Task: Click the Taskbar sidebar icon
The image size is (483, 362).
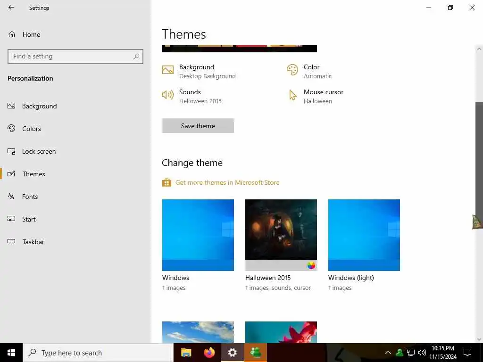Action: click(11, 242)
